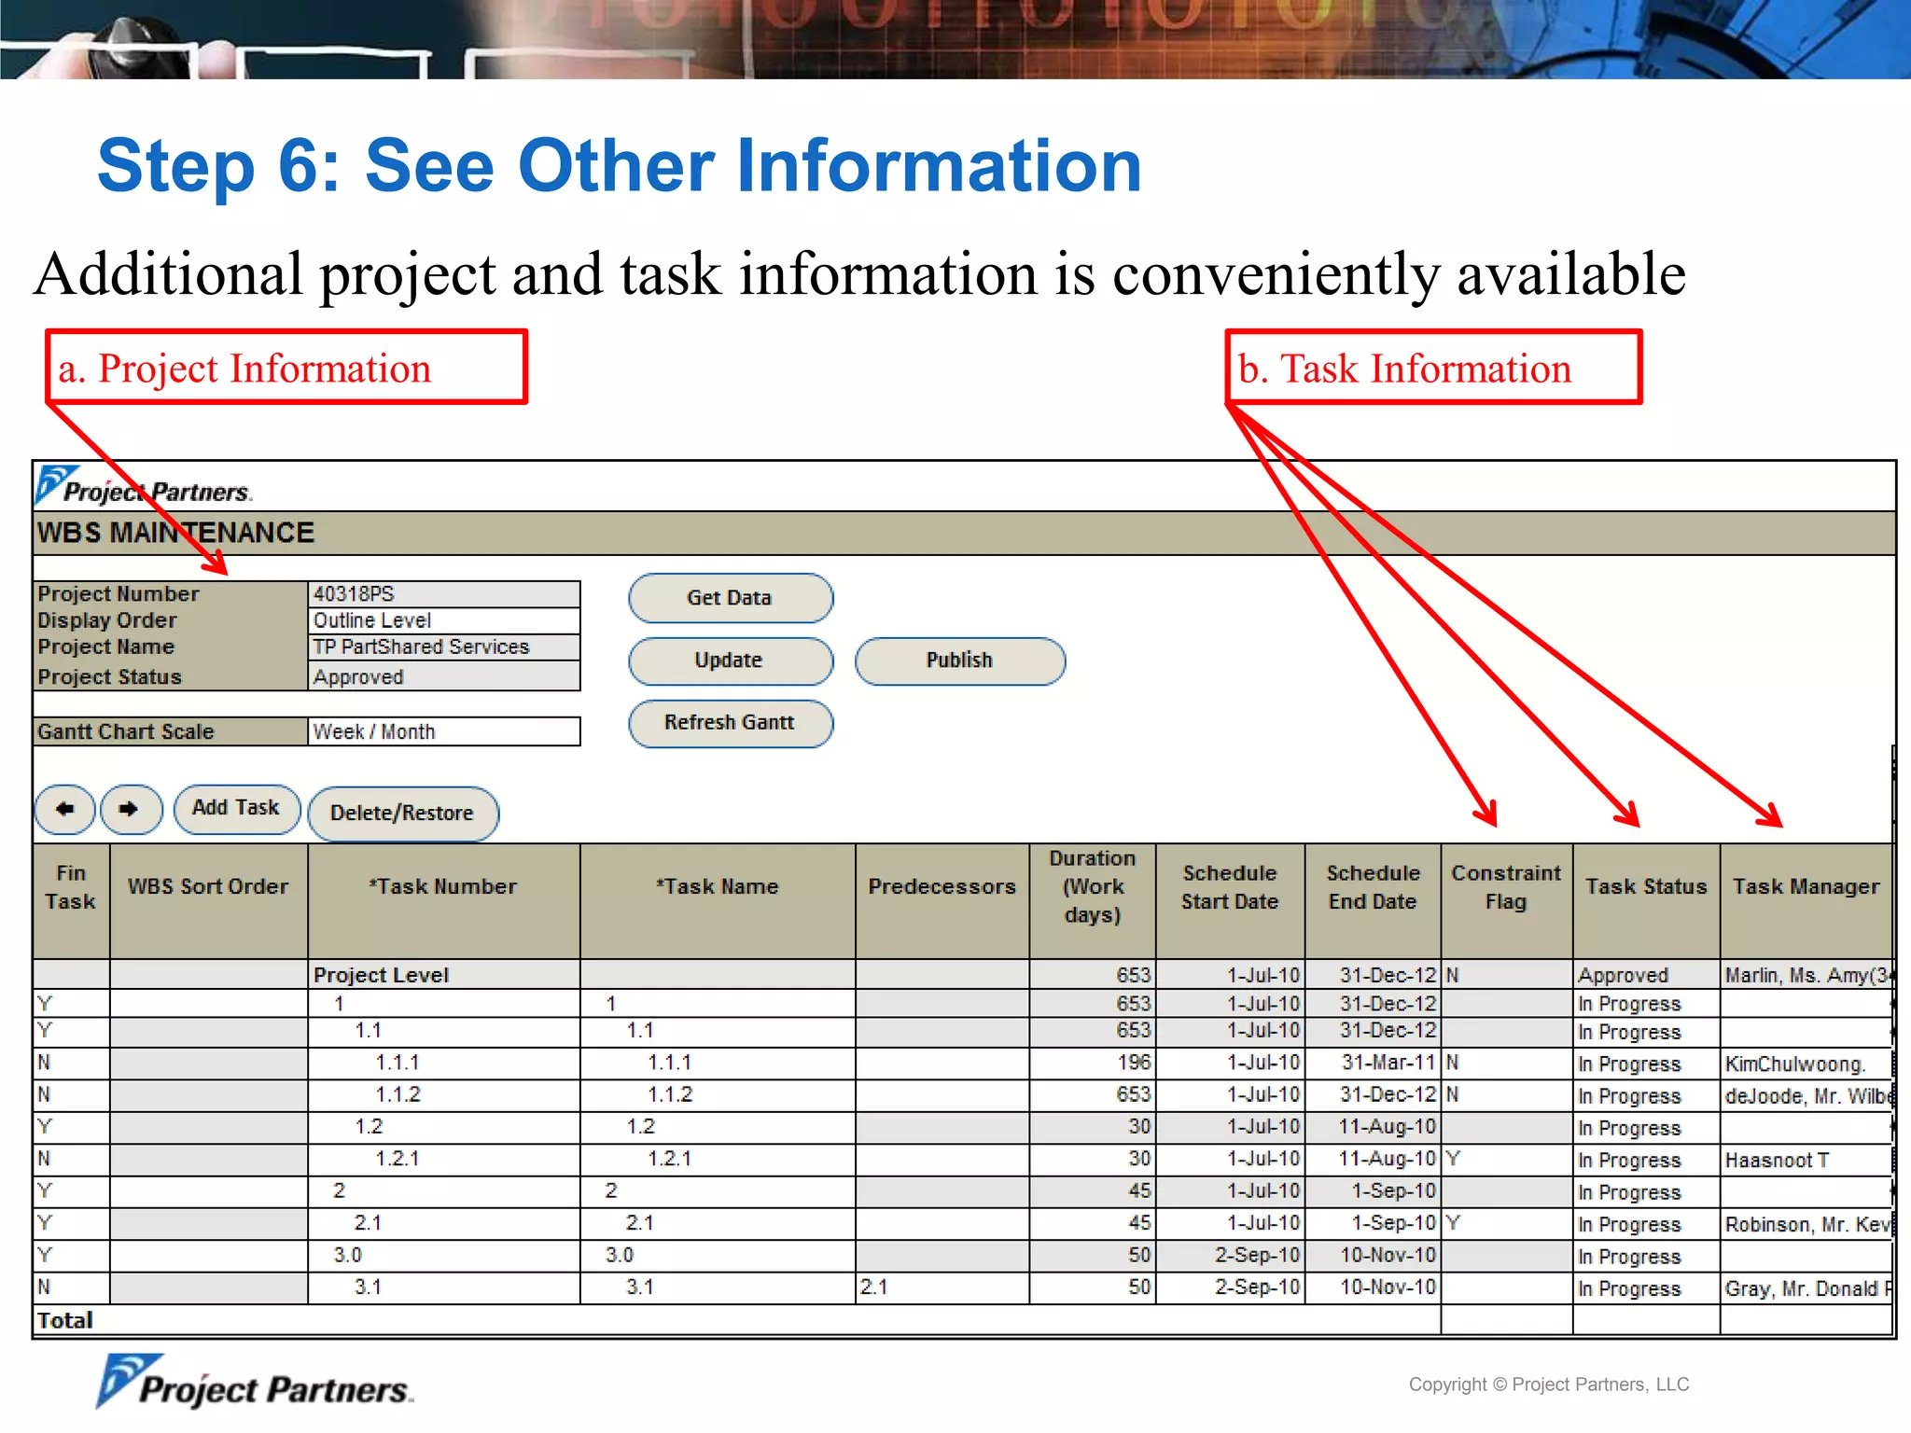Viewport: 1911px width, 1433px height.
Task: Click the Fin Task column header
Action: (71, 901)
